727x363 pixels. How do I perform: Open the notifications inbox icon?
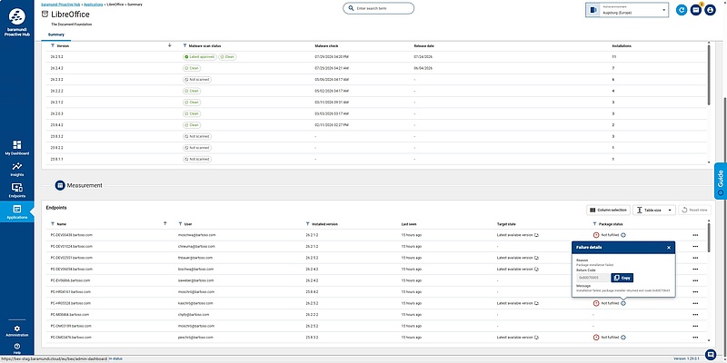pos(695,10)
